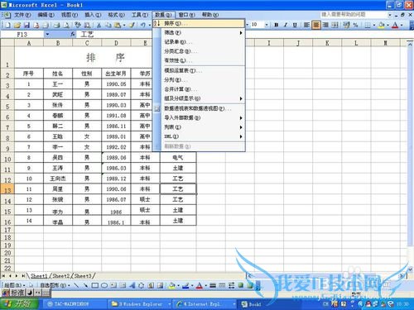Select the Oval drawing tool
The height and width of the screenshot is (310, 414).
point(104,285)
